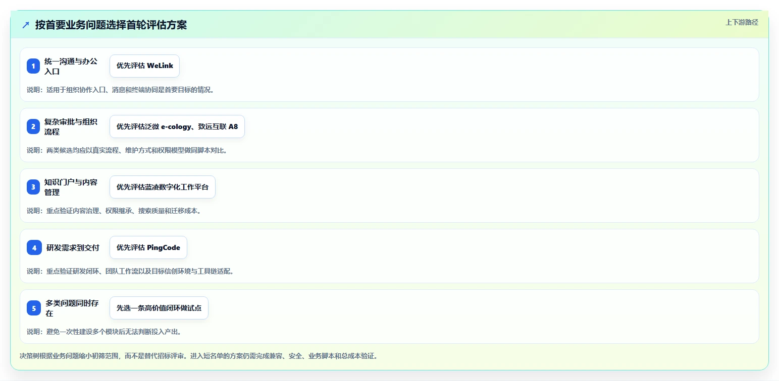This screenshot has height=381, width=779.
Task: Click the arrow icon beside the heading
Action: point(26,25)
